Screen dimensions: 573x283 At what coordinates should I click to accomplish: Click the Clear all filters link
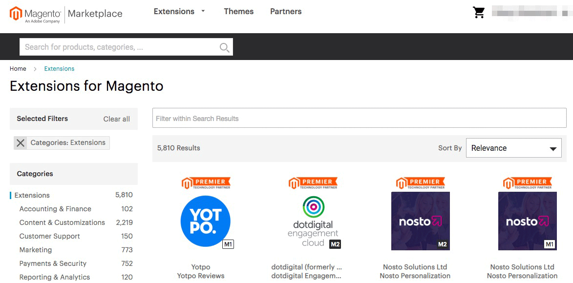point(116,119)
